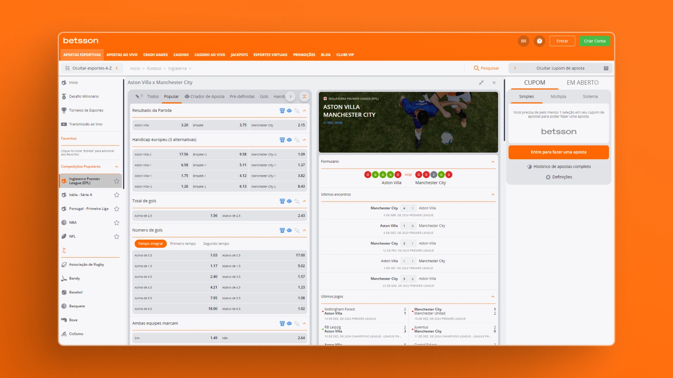
Task: Pin the Número de gols market
Action: point(297,230)
